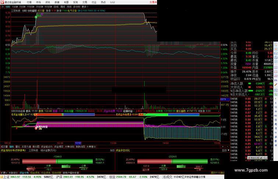Screen dimensions: 278x179
Task: Expand the 扩展 bottom panel menu
Action: pyautogui.click(x=4, y=173)
